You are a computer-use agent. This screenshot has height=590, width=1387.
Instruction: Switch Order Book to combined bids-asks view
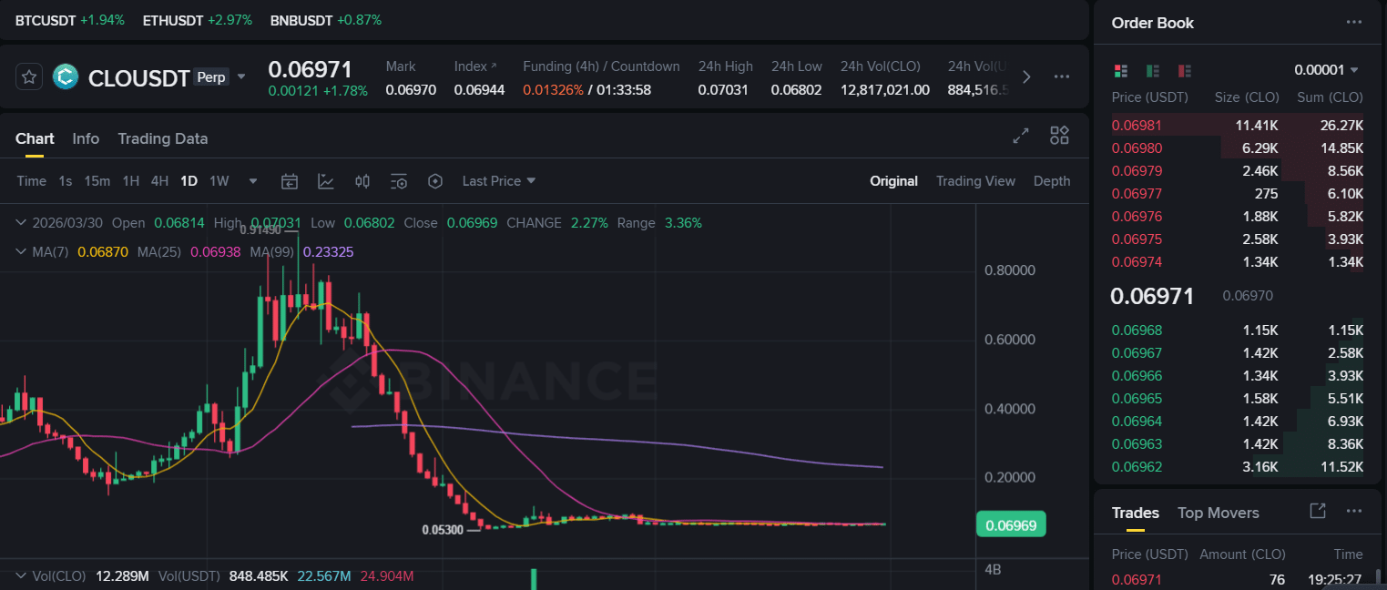point(1118,70)
